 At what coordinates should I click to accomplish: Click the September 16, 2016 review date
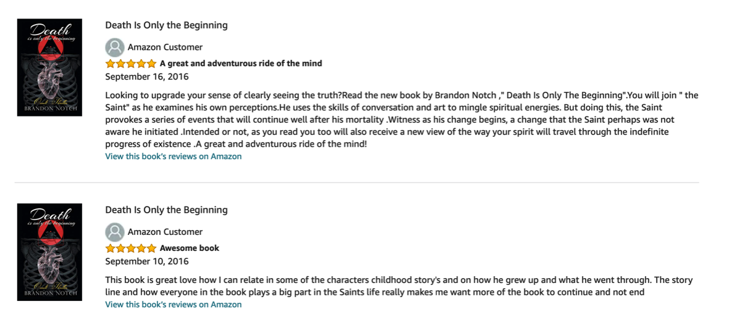(147, 77)
